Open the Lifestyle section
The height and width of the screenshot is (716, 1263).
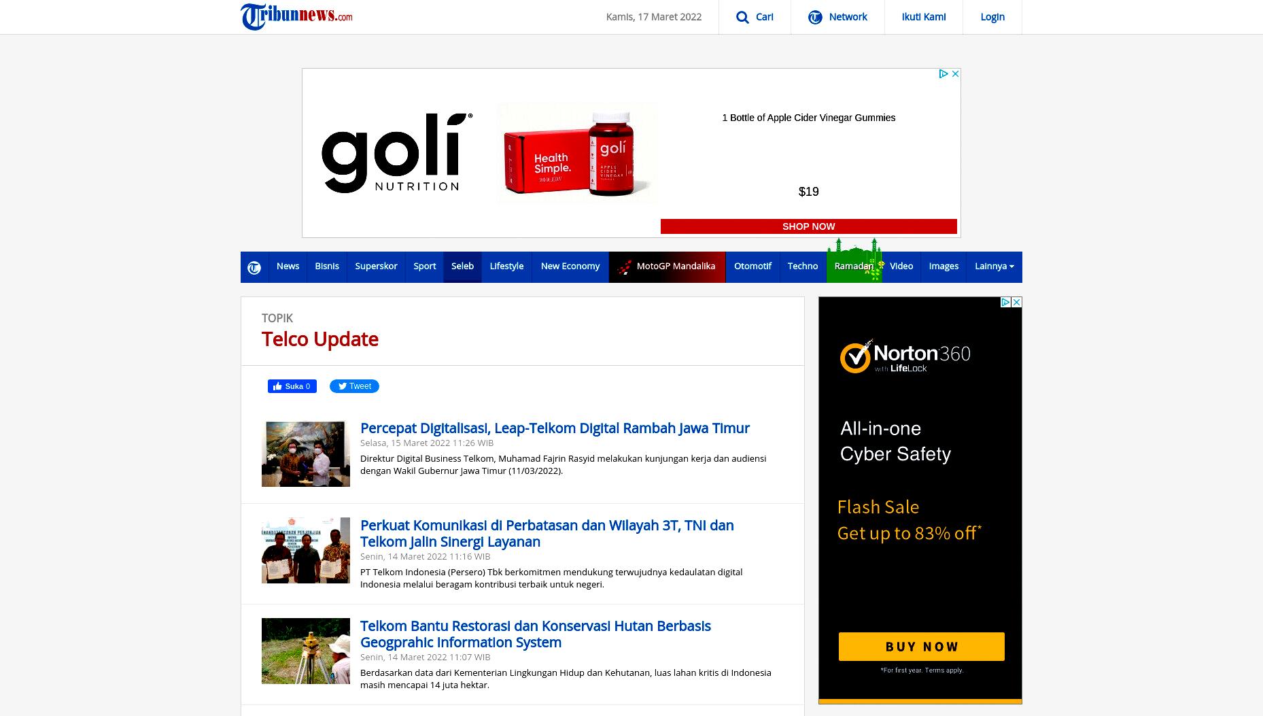click(506, 267)
